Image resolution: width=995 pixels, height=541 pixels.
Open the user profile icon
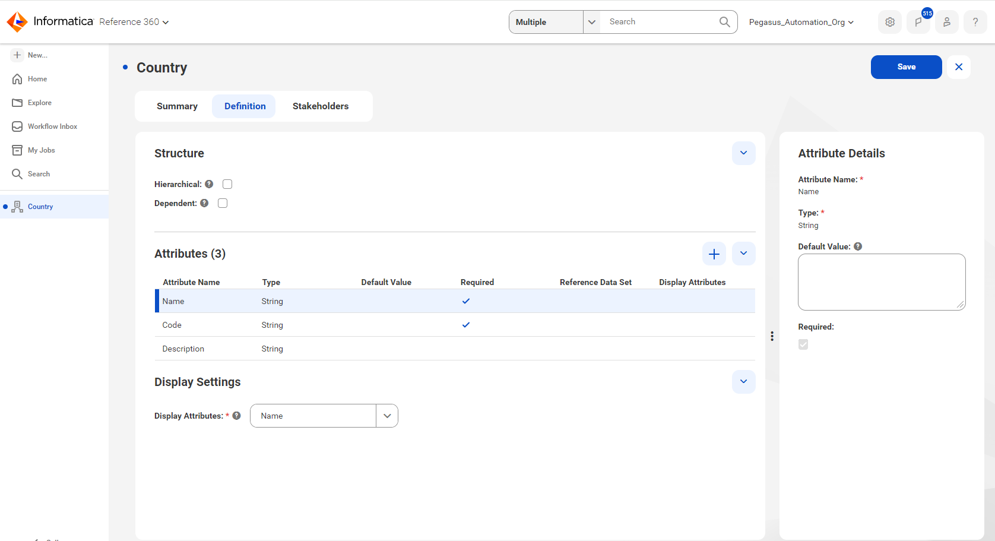947,22
